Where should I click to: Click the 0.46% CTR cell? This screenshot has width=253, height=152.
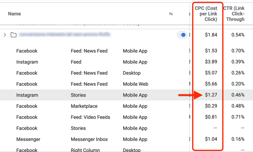point(238,95)
